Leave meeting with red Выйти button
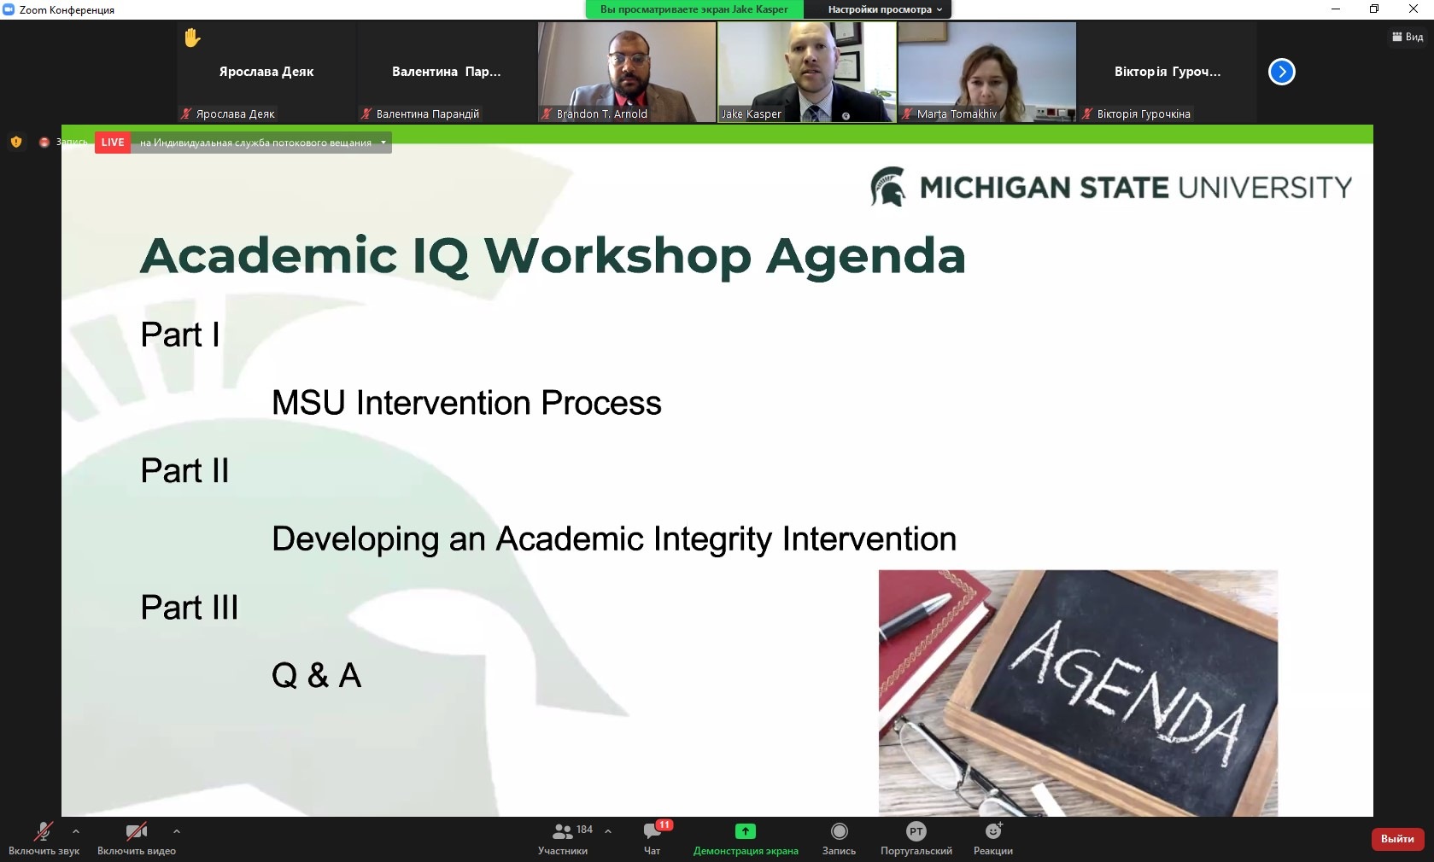This screenshot has width=1434, height=862. coord(1397,839)
